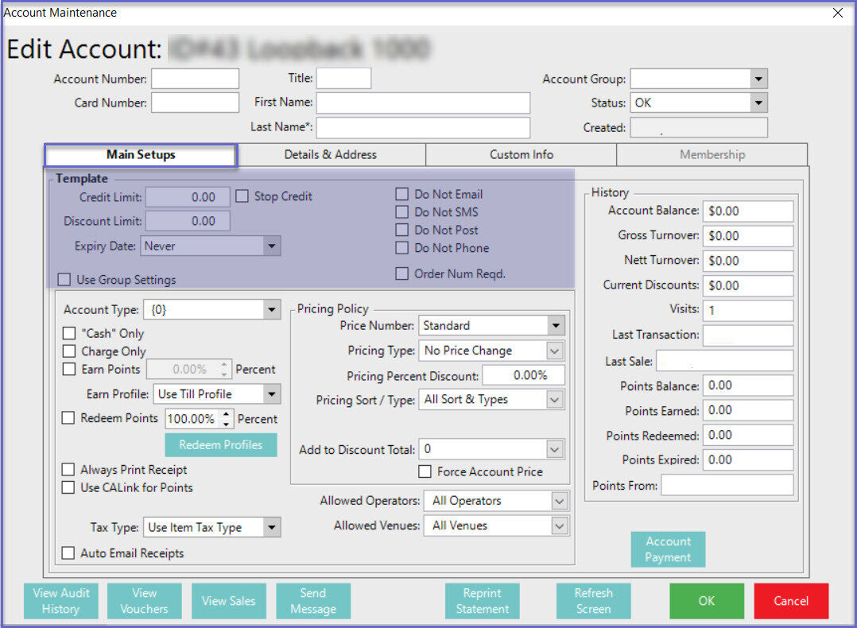Open the Custom Info tab
The image size is (857, 628).
[x=521, y=155]
